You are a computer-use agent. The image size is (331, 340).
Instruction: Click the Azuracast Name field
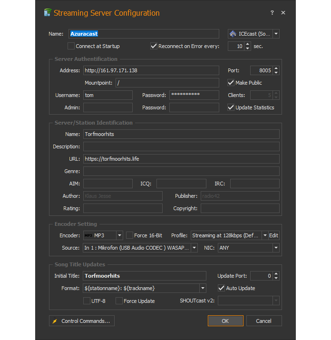[144, 34]
